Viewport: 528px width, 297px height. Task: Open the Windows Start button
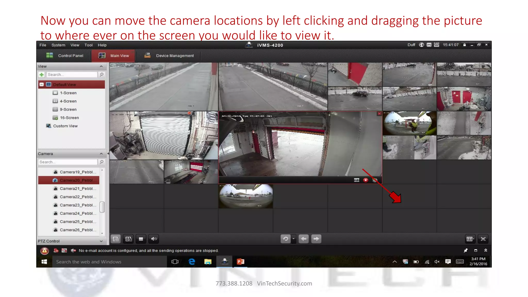pyautogui.click(x=44, y=262)
